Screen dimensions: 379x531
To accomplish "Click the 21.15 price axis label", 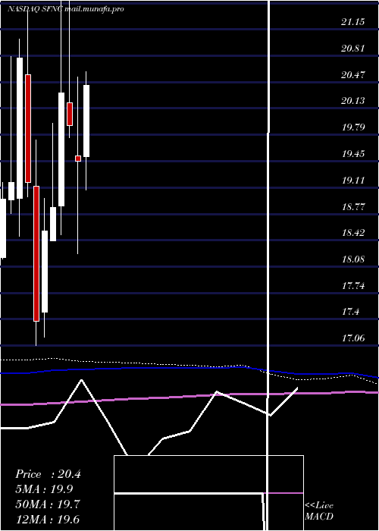I will click(353, 22).
